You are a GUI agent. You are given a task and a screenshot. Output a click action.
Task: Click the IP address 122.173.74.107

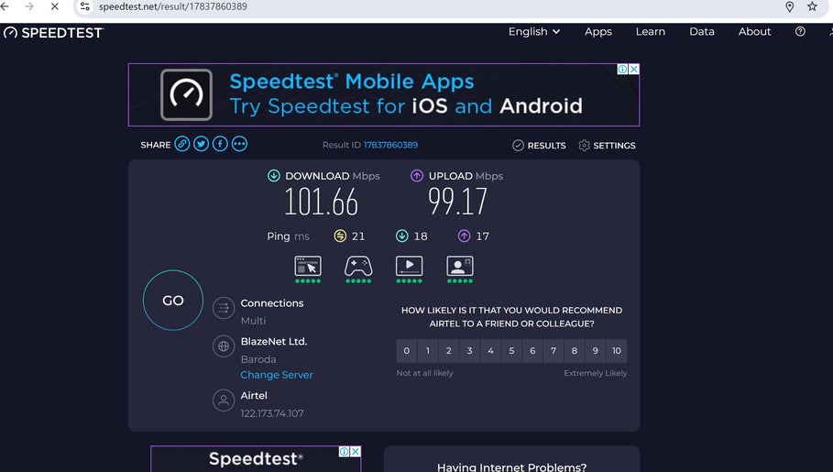tap(272, 413)
